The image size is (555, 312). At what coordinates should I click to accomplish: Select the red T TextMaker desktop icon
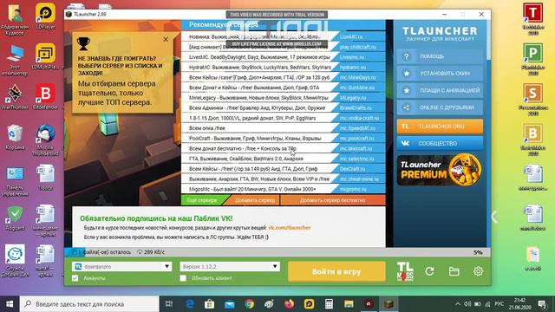tap(533, 19)
